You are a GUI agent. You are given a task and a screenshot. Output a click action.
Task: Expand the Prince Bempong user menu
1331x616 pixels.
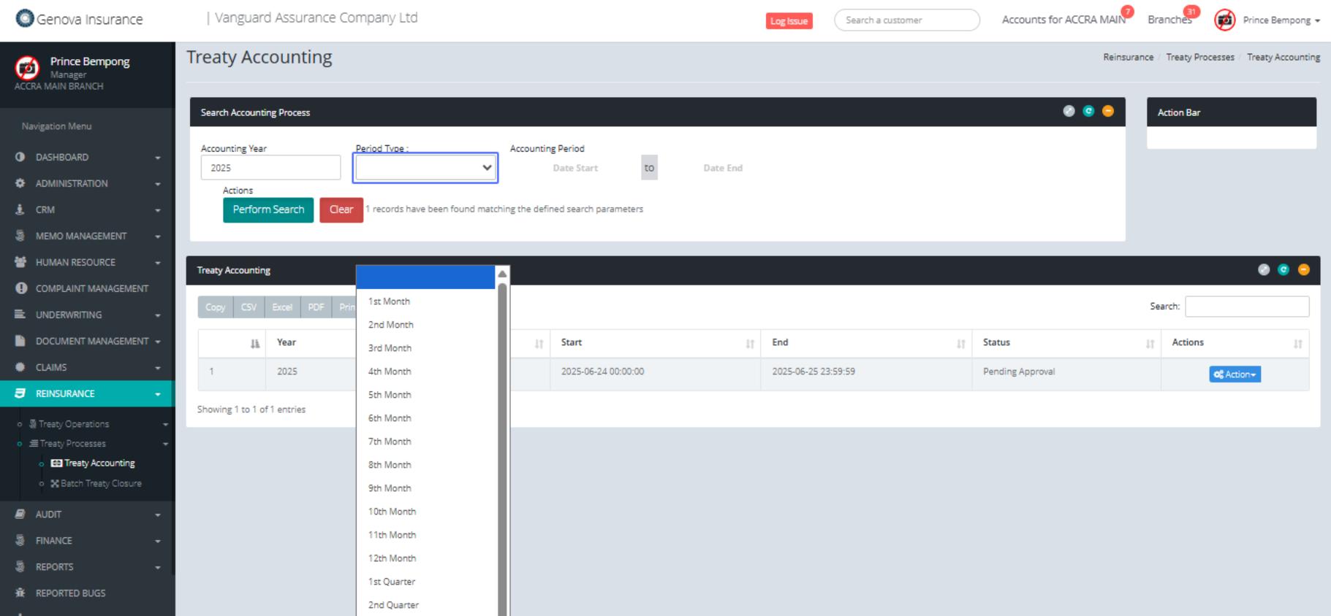[x=1281, y=20]
